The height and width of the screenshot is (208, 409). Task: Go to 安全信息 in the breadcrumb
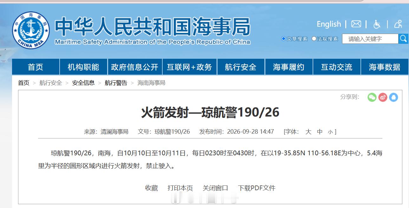click(83, 83)
